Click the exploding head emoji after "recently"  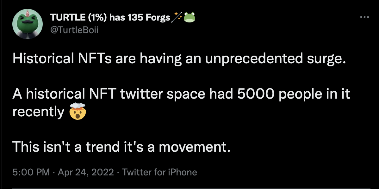coord(77,112)
